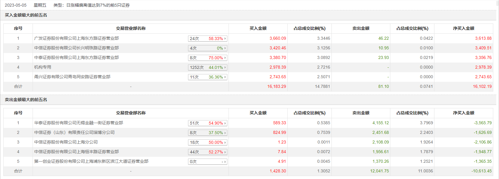The height and width of the screenshot is (179, 499).
Task: Click 中信证券长兴明珠路证券营业部 link
Action: click(x=76, y=48)
